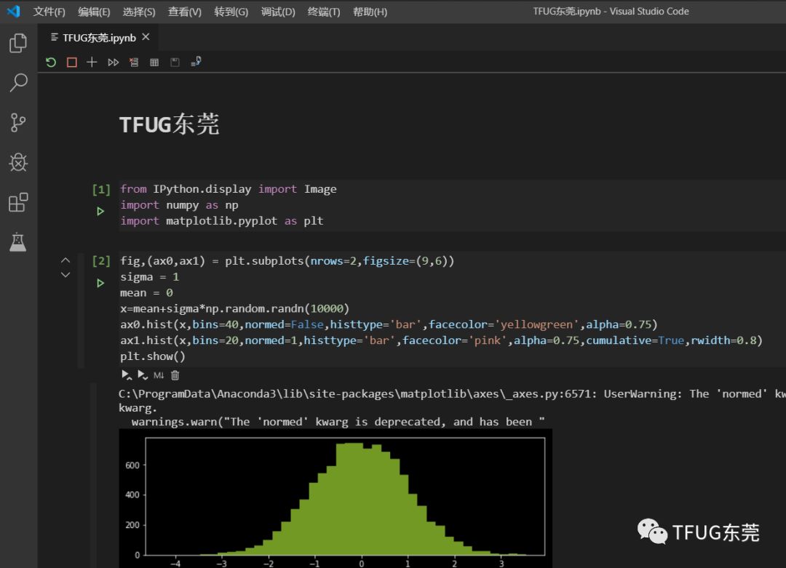This screenshot has width=786, height=568.
Task: Open the 查看(V) menu
Action: [x=184, y=12]
